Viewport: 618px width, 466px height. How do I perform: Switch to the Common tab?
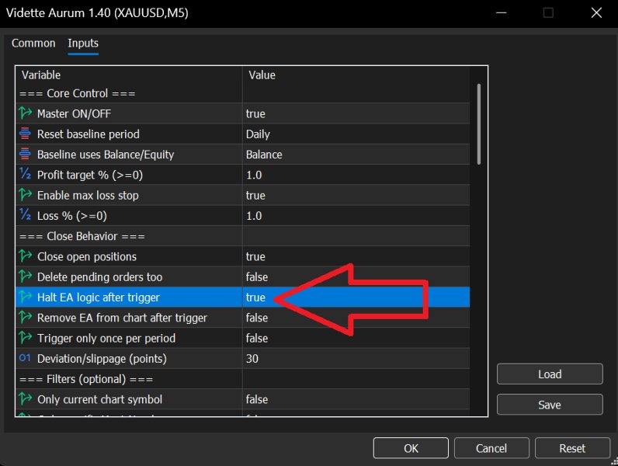pos(33,43)
